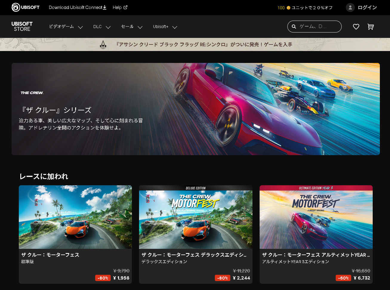
Task: Expand the ビデオゲーム menu chevron
Action: click(x=80, y=27)
